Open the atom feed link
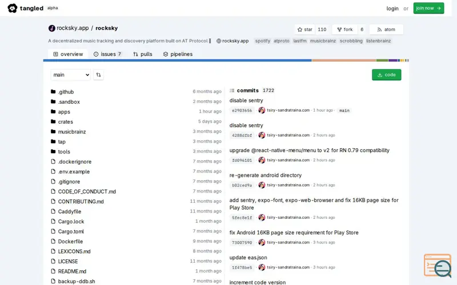The height and width of the screenshot is (285, 457). tap(386, 30)
